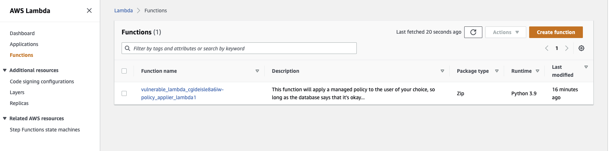This screenshot has width=609, height=151.
Task: Go to next page arrow
Action: click(567, 48)
